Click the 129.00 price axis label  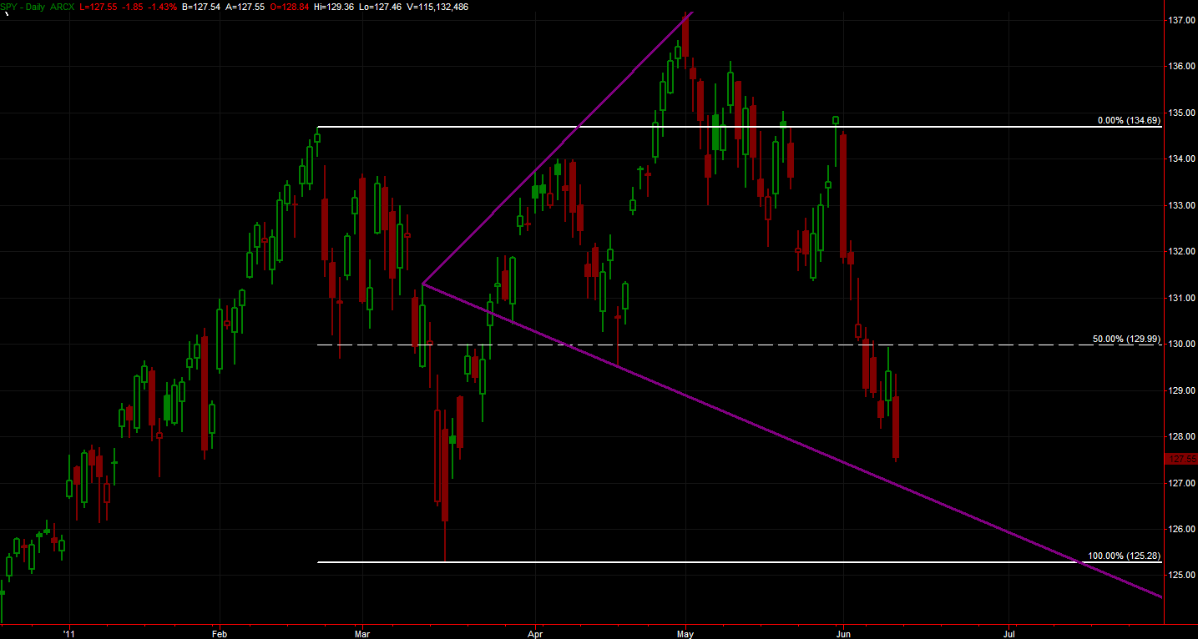coord(1181,390)
